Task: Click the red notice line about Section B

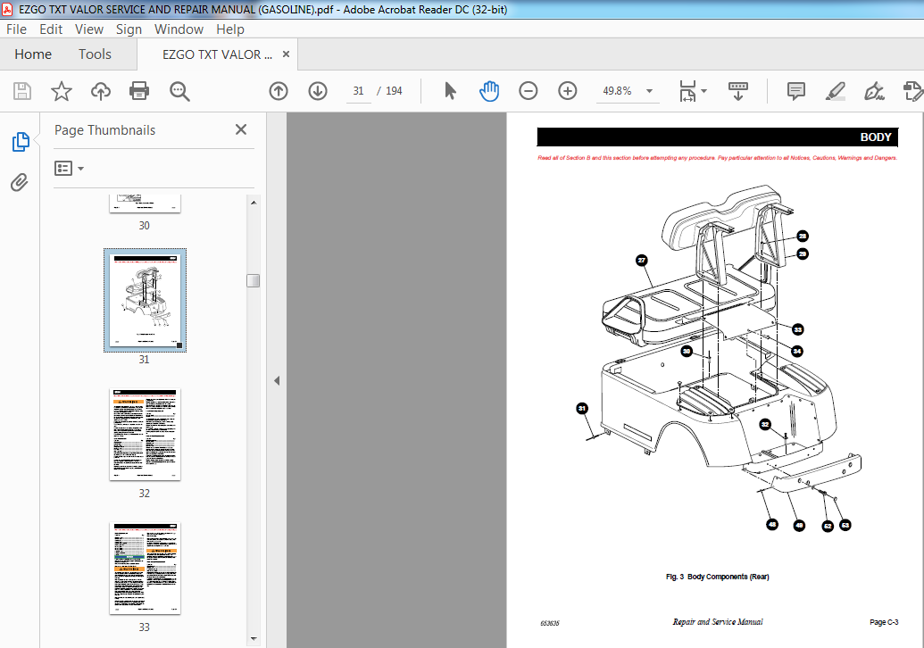Action: point(717,158)
